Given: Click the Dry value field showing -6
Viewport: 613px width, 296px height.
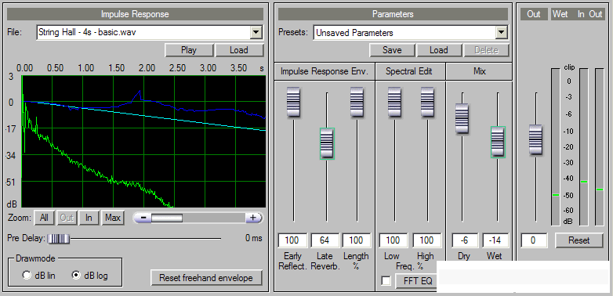Looking at the screenshot, I should pos(465,240).
